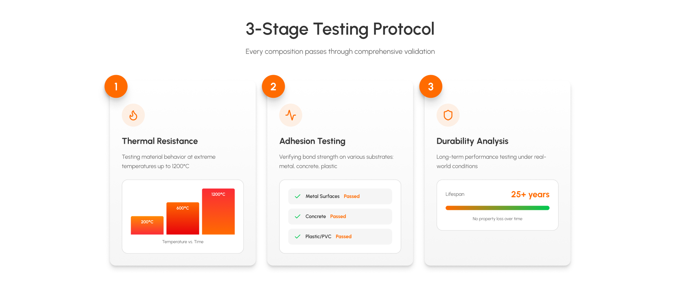Screen dimensions: 682x290
Task: Click the Passed status for Plastic/PVC
Action: point(344,236)
